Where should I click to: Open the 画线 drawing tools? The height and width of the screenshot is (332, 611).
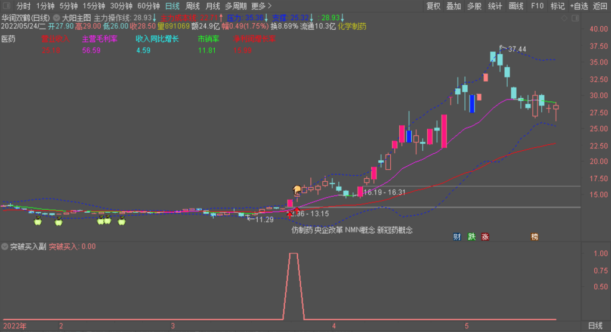(x=516, y=6)
